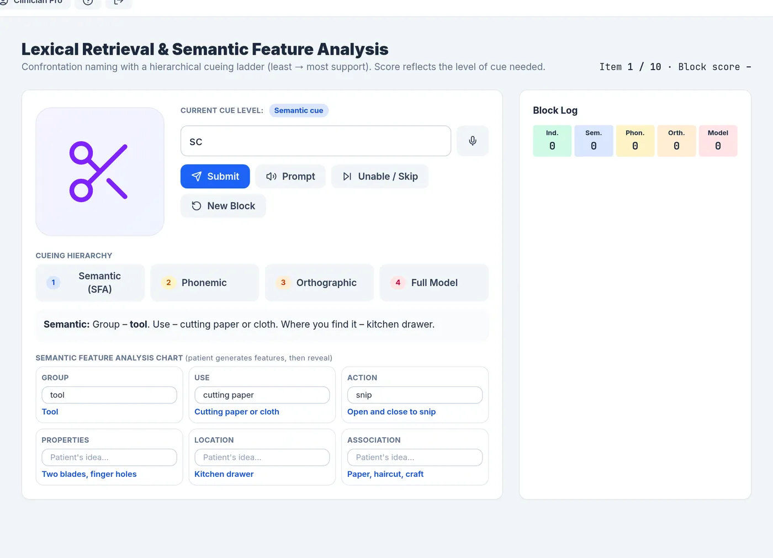
Task: Click the "Item 1 / 10" block score text
Action: click(x=675, y=67)
